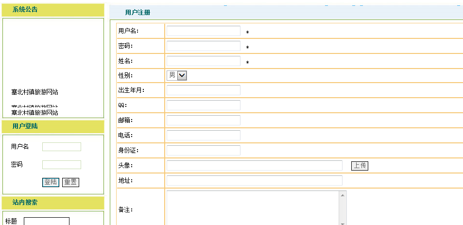Click the 重置 button
This screenshot has width=463, height=225.
point(70,182)
